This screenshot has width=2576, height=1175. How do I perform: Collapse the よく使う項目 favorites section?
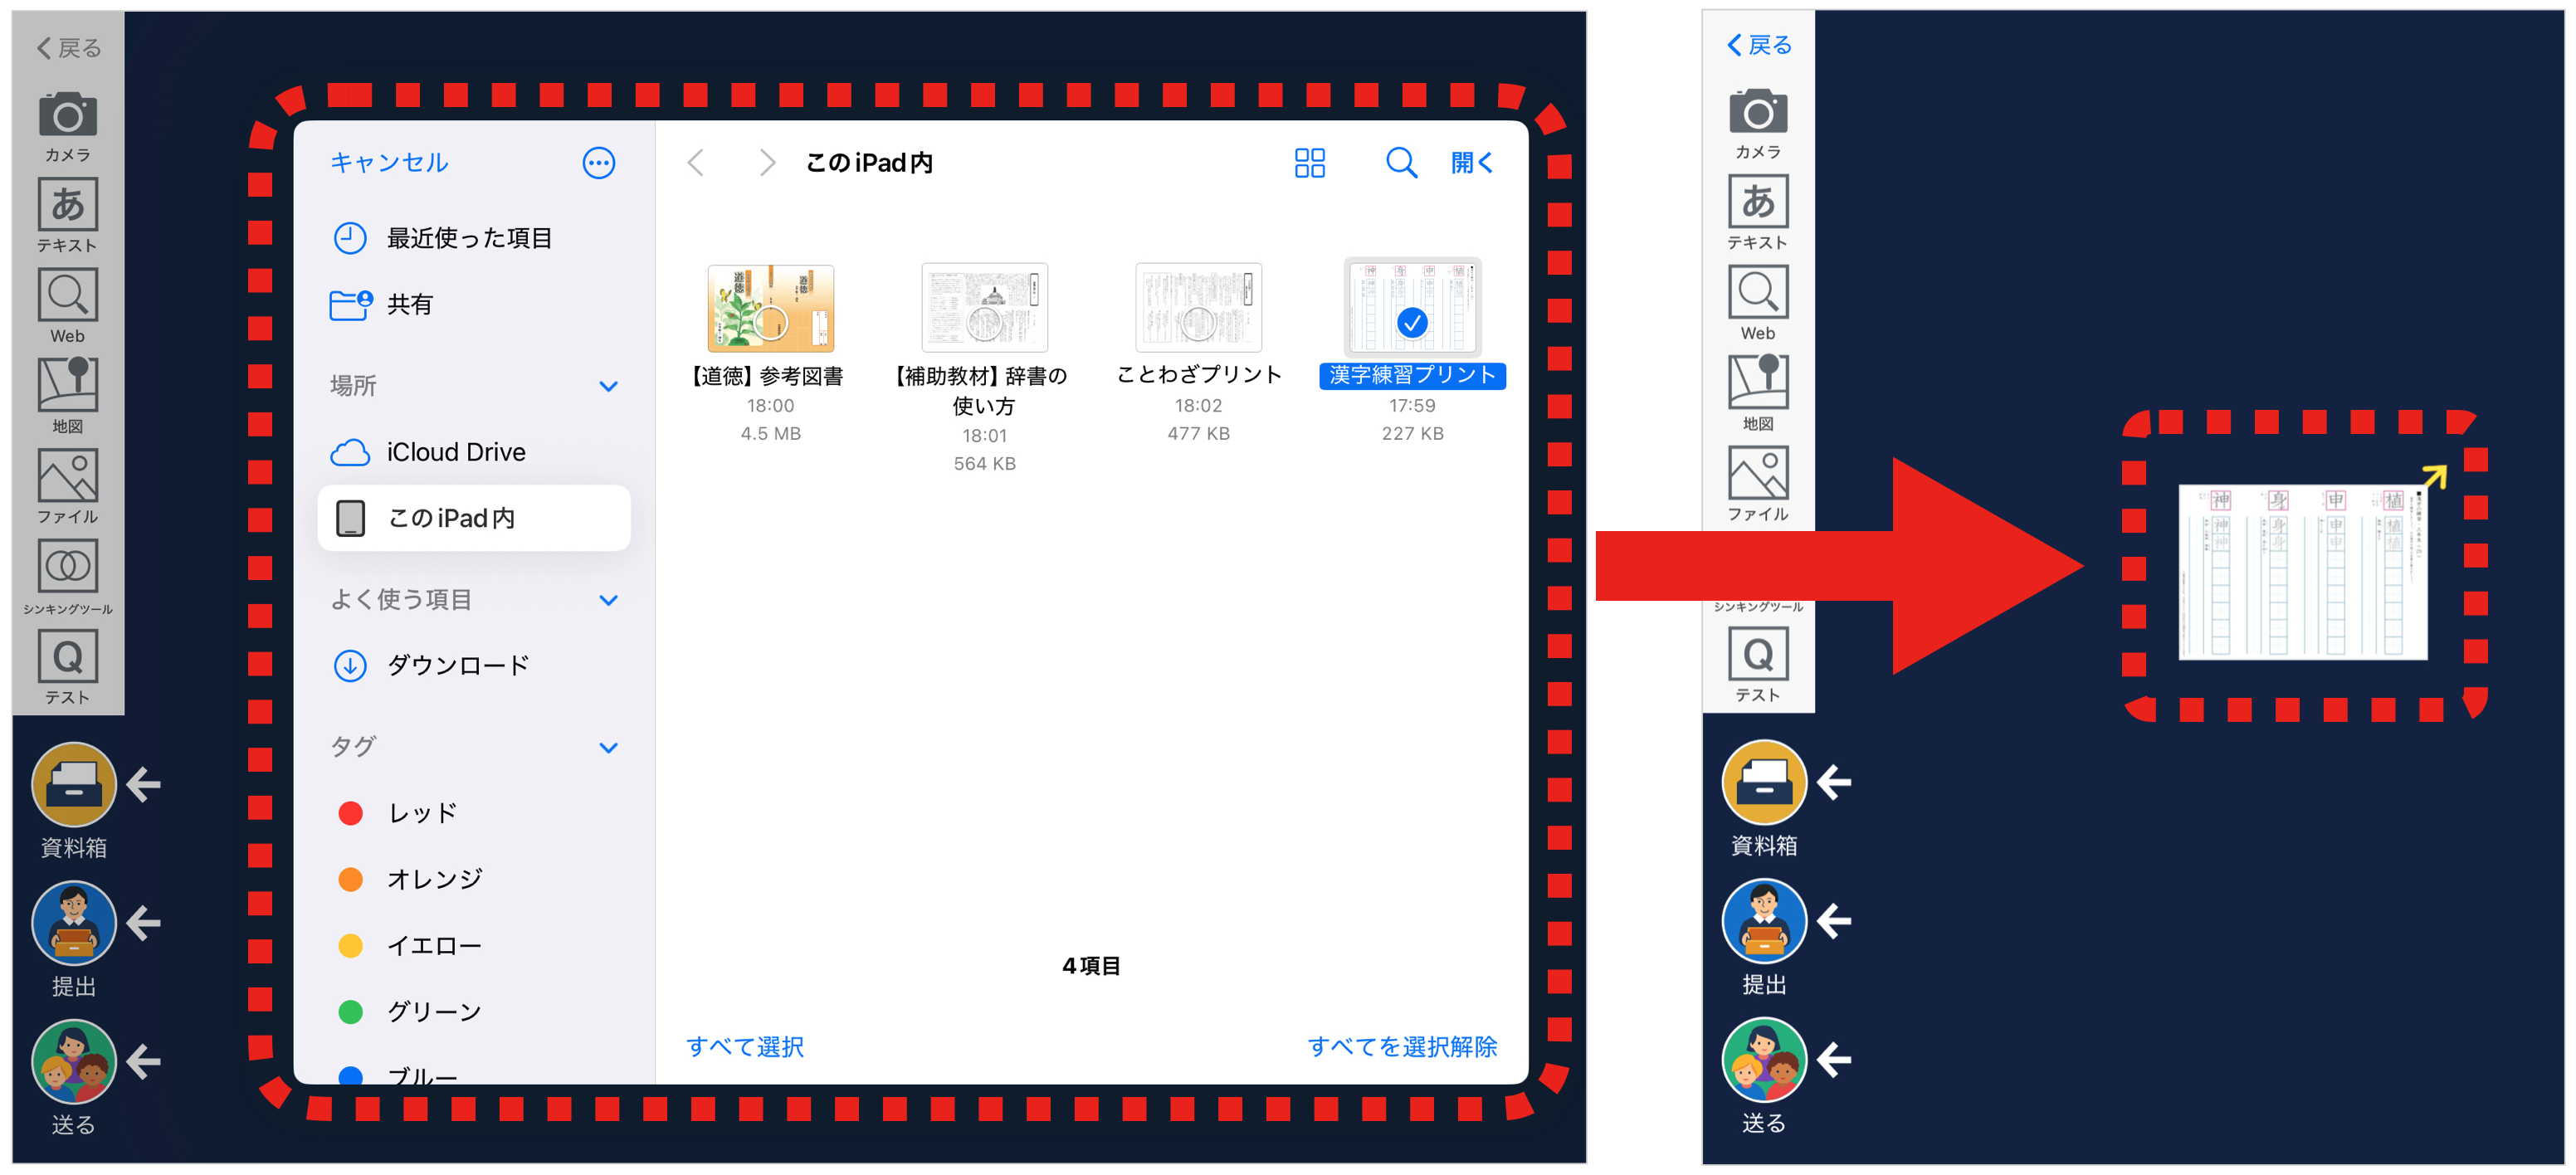[608, 600]
